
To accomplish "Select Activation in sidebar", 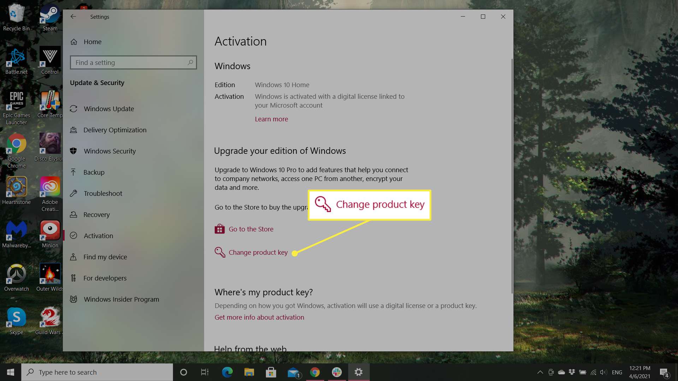I will pyautogui.click(x=98, y=235).
